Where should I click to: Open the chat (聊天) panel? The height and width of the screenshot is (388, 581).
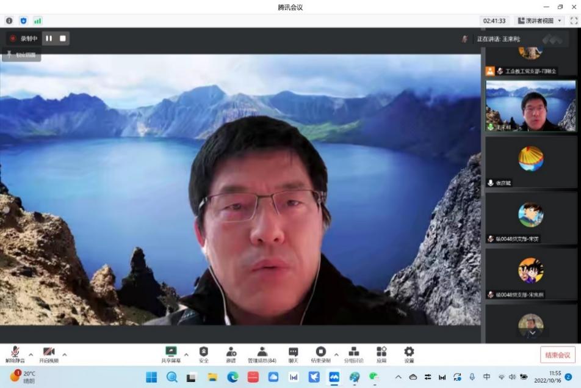(293, 354)
